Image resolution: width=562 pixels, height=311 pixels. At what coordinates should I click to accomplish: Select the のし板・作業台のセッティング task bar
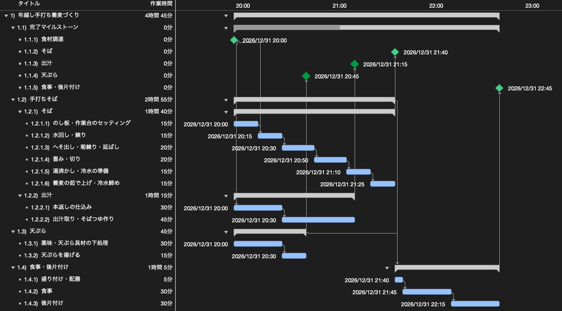pos(246,124)
